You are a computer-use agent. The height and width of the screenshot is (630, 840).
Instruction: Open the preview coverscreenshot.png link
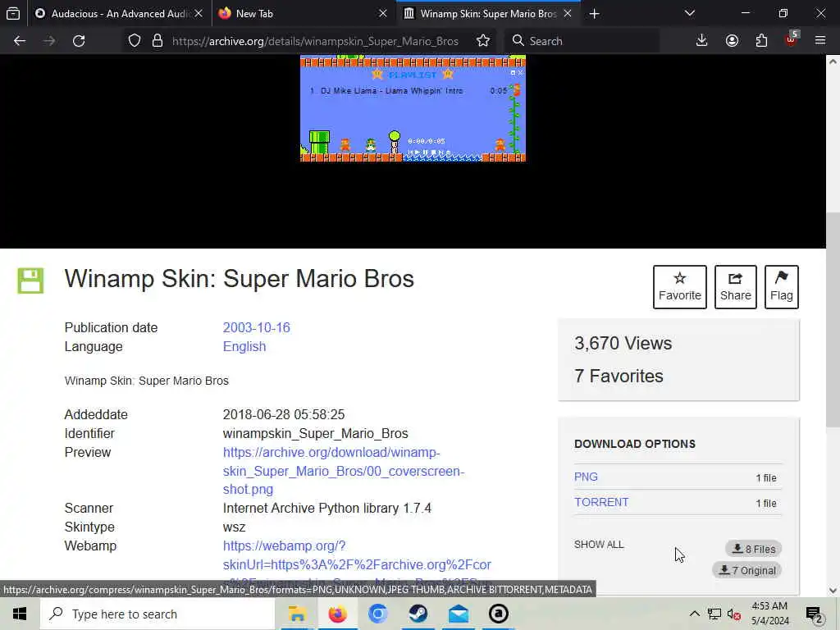point(344,471)
